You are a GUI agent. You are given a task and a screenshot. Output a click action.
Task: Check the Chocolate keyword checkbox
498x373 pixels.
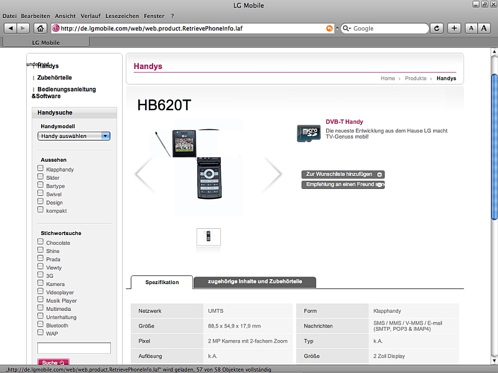click(40, 241)
